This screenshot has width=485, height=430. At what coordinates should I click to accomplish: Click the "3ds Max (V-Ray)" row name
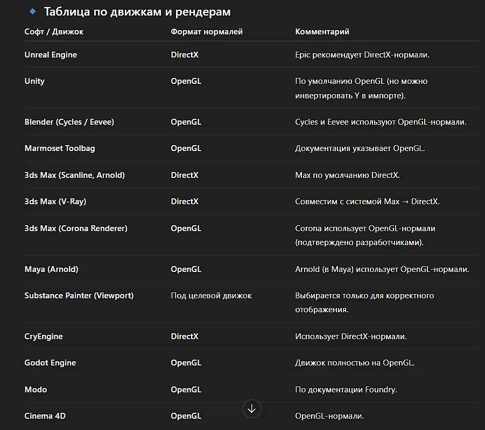coord(55,202)
